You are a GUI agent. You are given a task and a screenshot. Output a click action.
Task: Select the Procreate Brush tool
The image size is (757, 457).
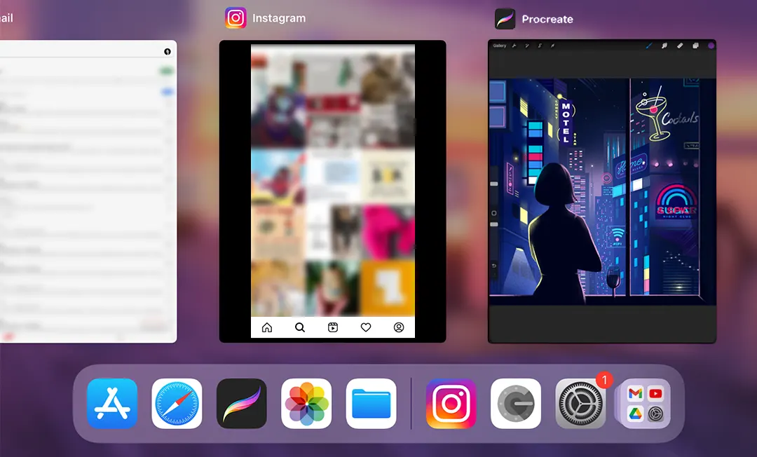649,46
